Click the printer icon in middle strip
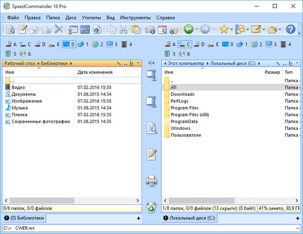 click(151, 180)
